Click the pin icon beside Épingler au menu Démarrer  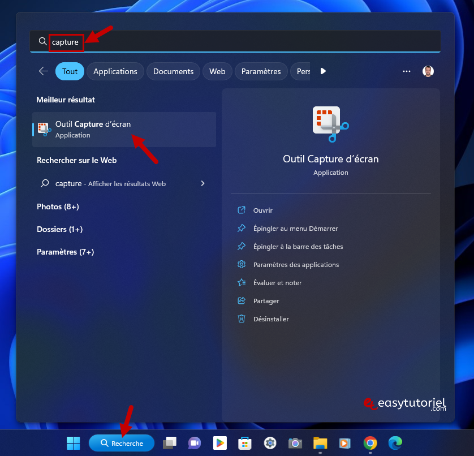tap(241, 228)
